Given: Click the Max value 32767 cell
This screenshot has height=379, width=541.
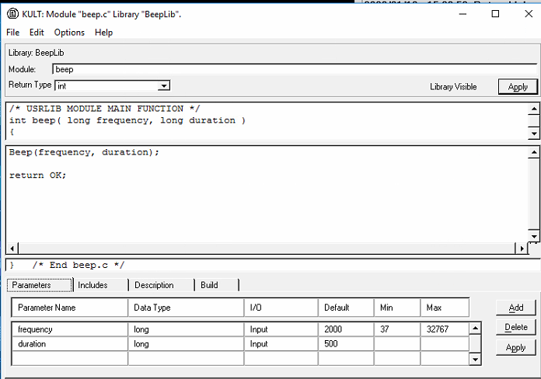Looking at the screenshot, I should (445, 329).
